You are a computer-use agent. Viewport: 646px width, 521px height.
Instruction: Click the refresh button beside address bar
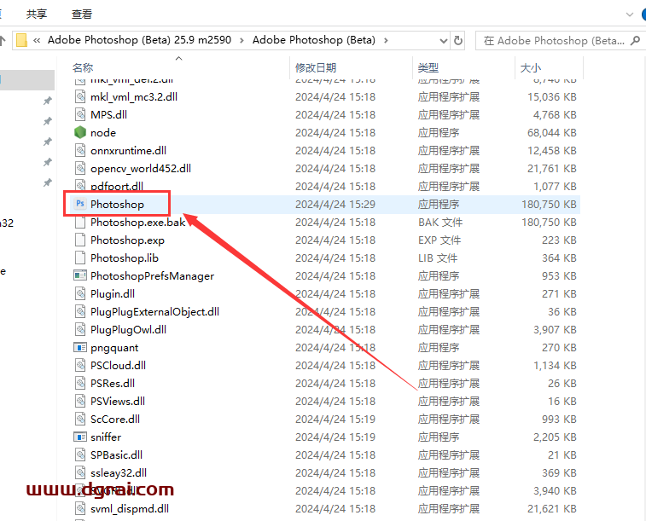457,40
